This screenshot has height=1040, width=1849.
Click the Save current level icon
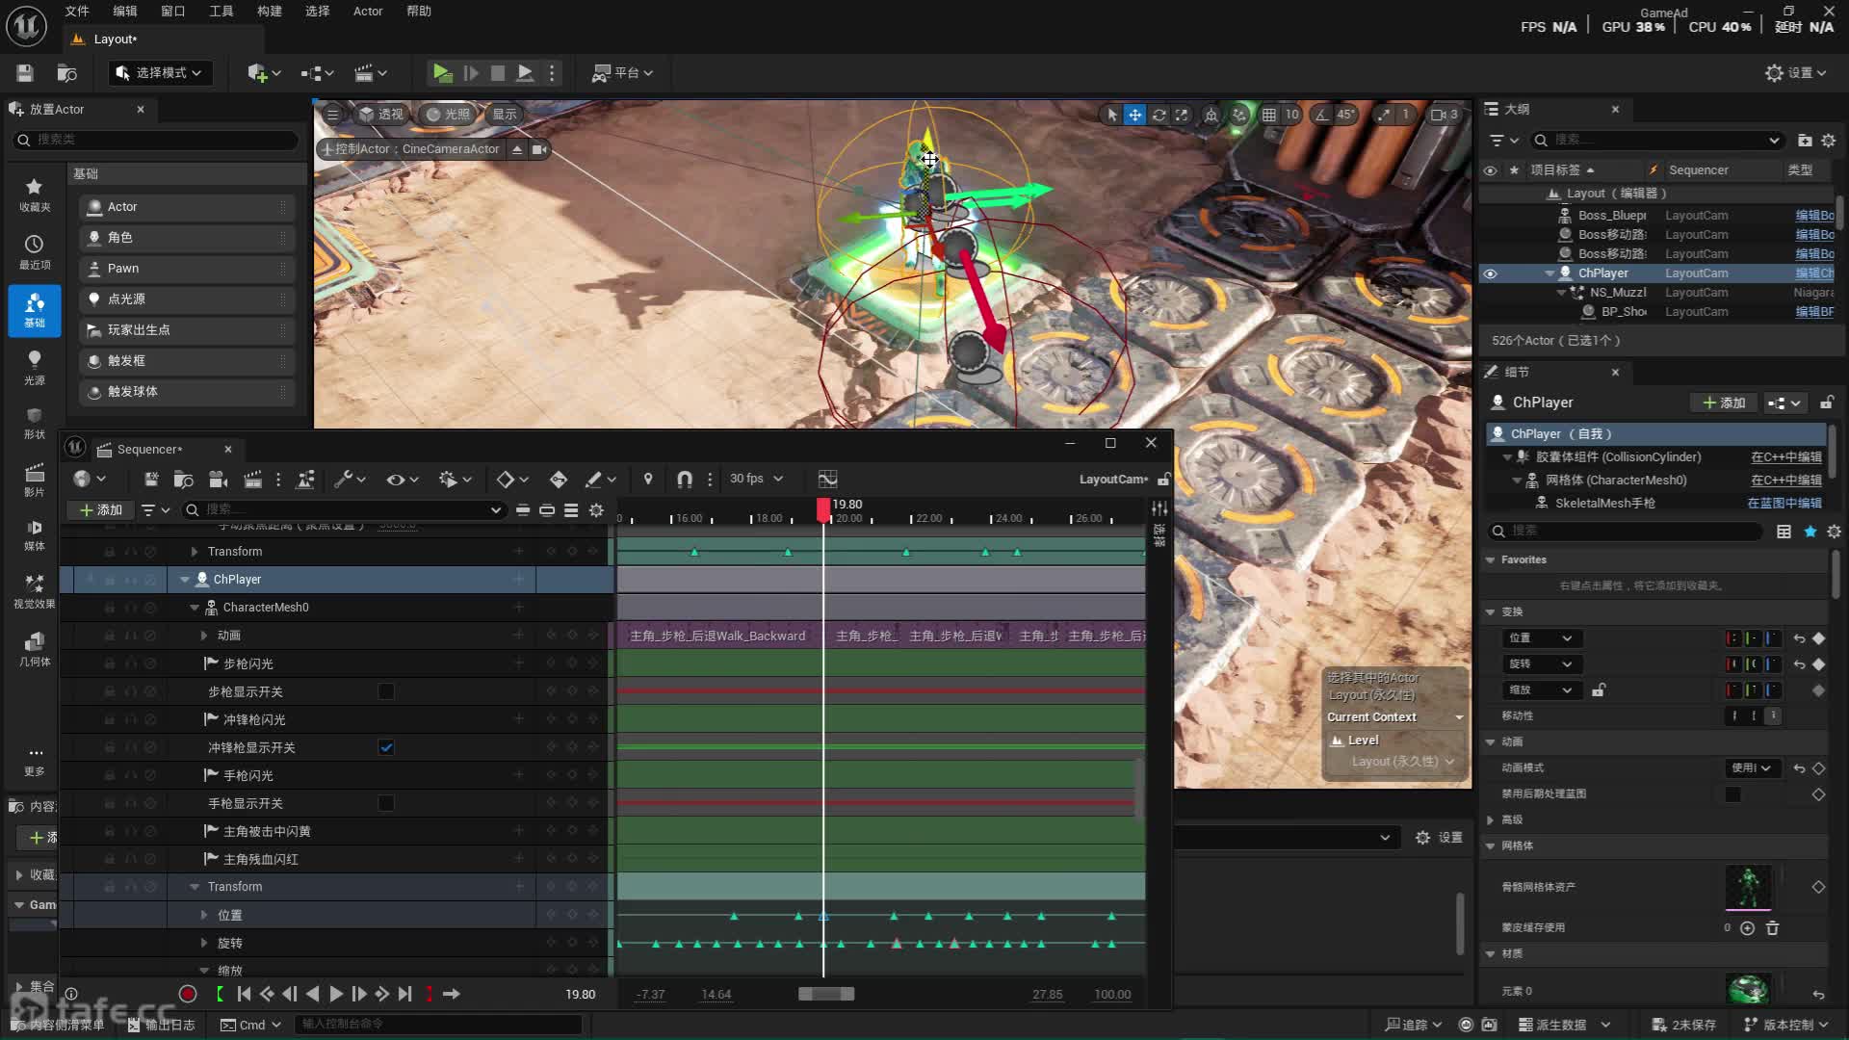click(x=25, y=73)
